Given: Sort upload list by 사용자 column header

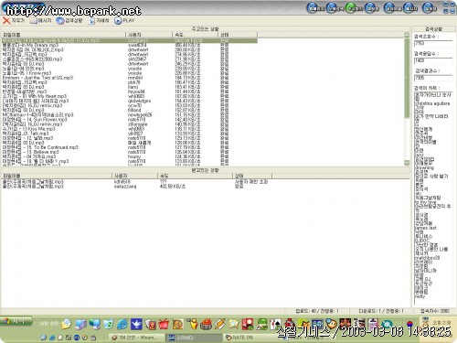Looking at the screenshot, I should click(x=149, y=35).
